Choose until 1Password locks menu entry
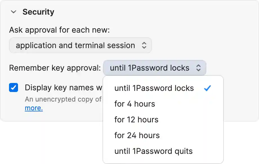 [x=153, y=88]
